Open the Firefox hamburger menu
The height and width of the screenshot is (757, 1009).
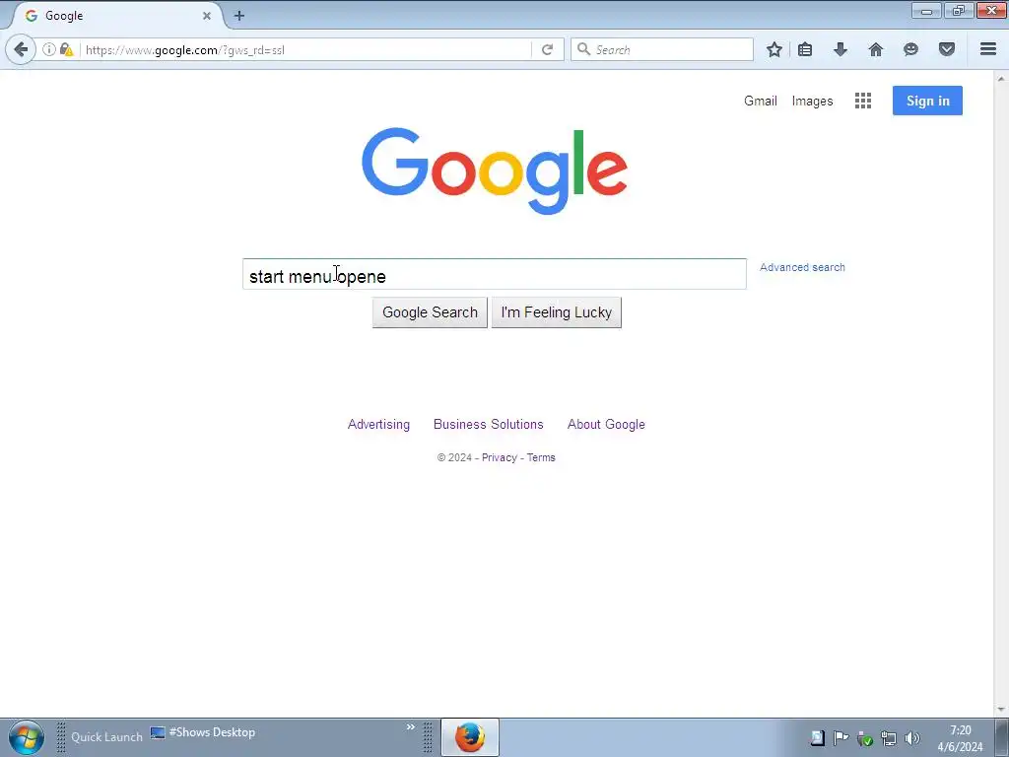988,49
